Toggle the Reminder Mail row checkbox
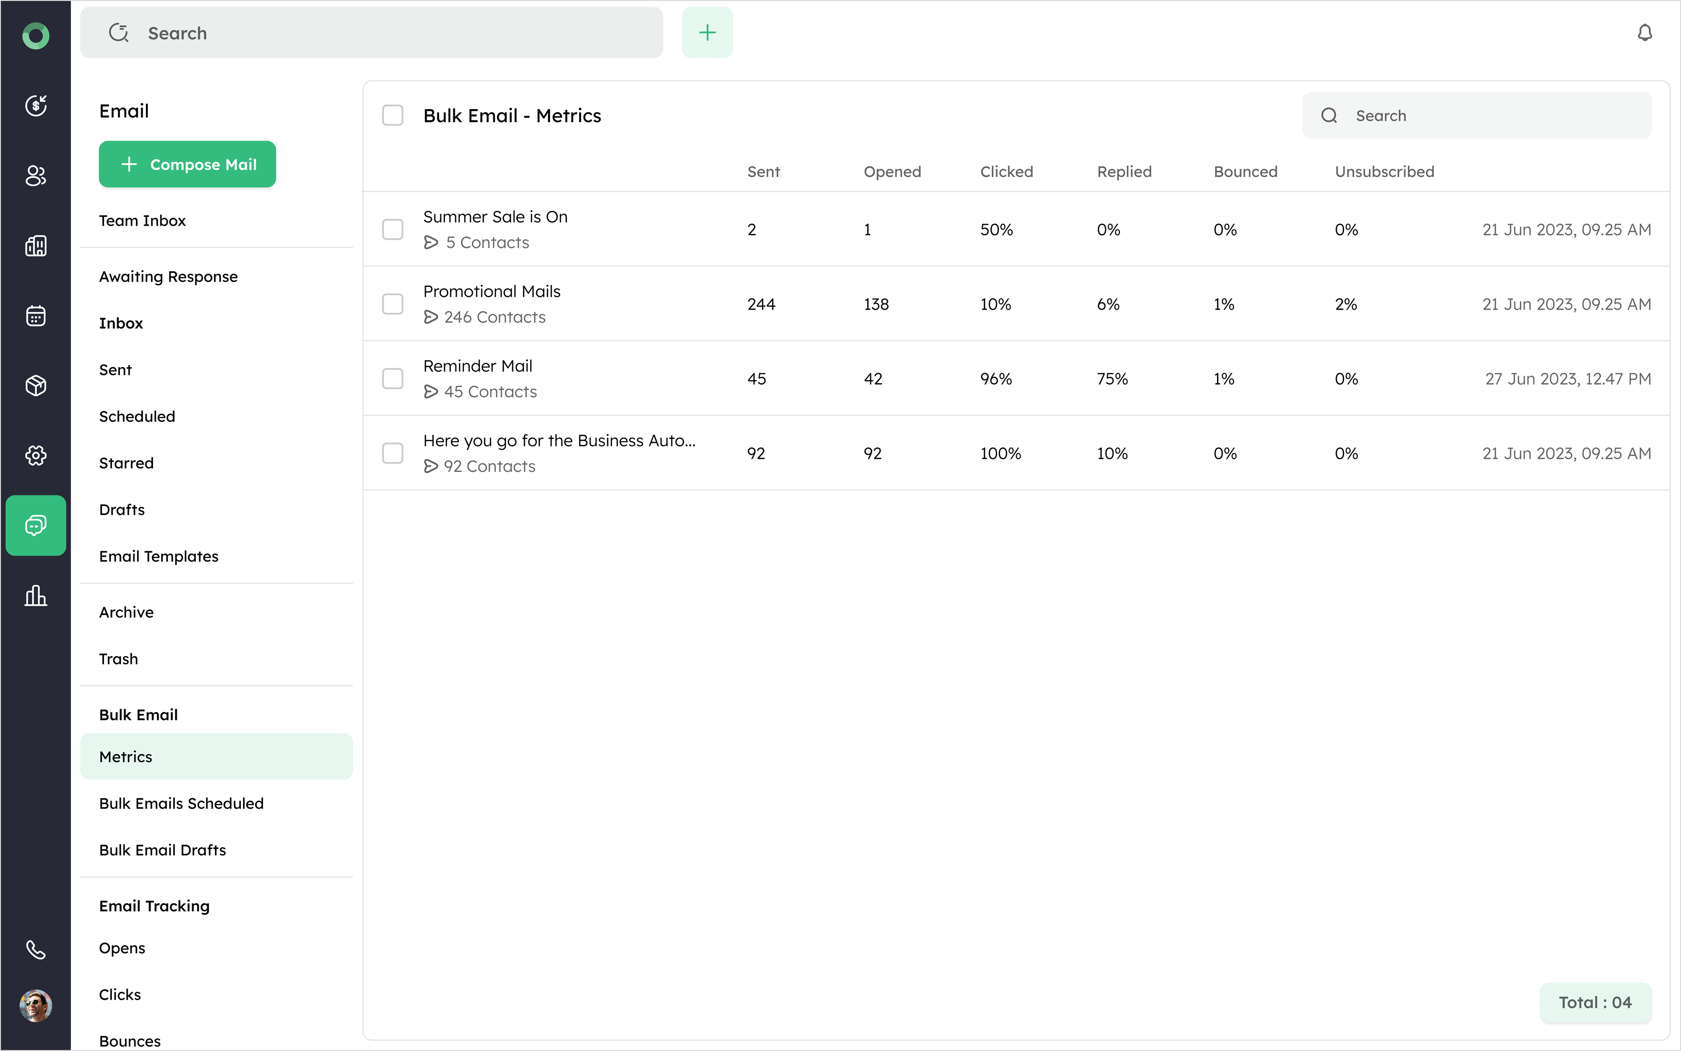Screen dimensions: 1681x1051 click(x=393, y=379)
